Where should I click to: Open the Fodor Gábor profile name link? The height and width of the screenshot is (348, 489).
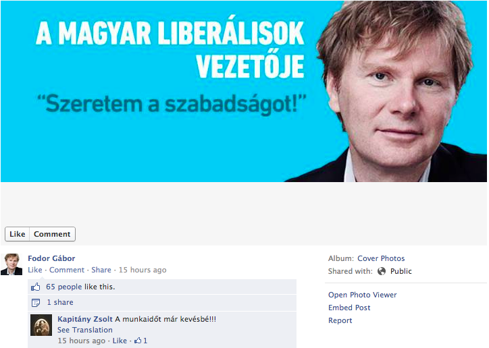pyautogui.click(x=51, y=258)
